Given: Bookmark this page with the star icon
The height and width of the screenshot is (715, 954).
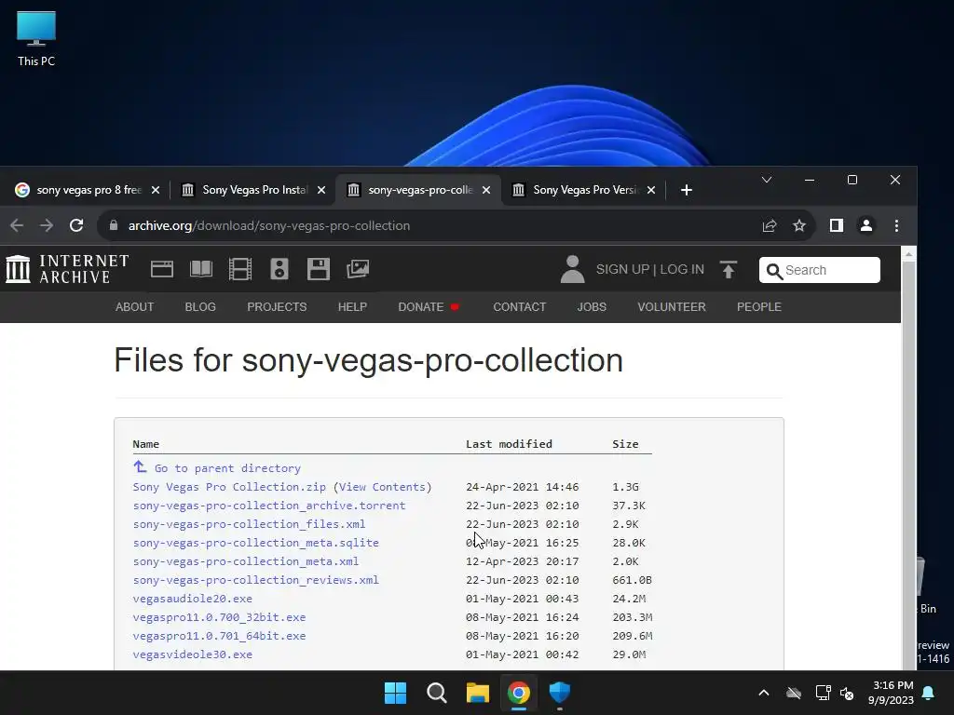Looking at the screenshot, I should pos(798,225).
